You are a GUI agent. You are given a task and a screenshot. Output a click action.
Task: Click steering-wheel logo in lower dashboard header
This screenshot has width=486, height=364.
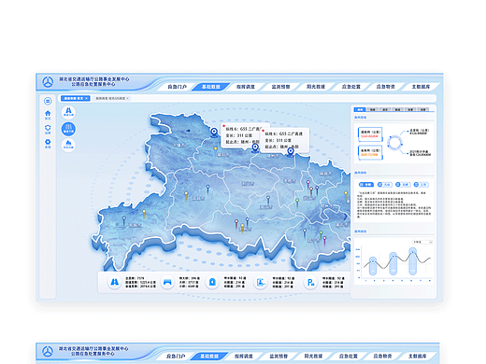pyautogui.click(x=48, y=352)
